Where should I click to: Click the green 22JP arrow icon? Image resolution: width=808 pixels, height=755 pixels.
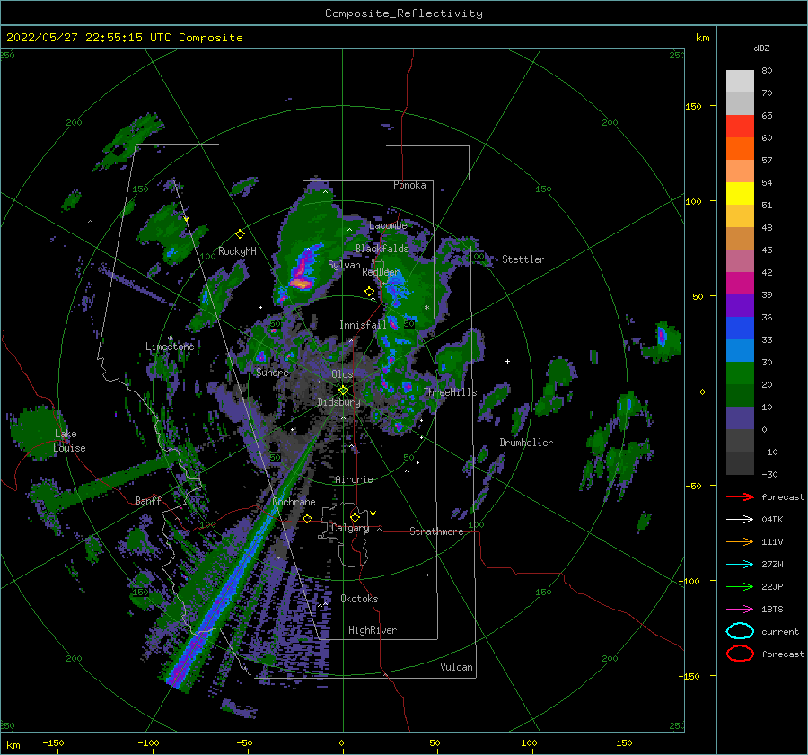(x=740, y=586)
